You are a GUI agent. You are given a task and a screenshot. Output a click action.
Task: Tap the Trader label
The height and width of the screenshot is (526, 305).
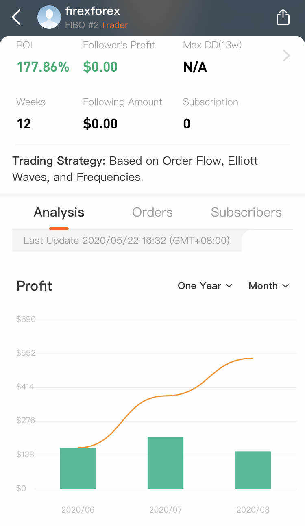115,25
